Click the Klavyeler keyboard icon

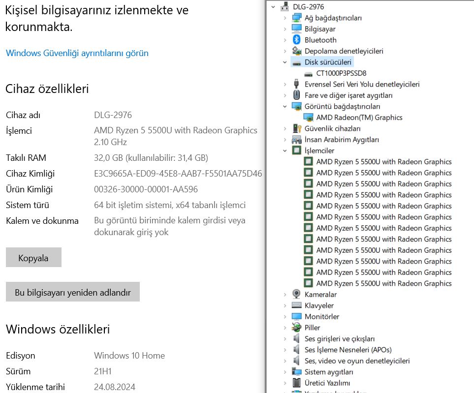(296, 305)
